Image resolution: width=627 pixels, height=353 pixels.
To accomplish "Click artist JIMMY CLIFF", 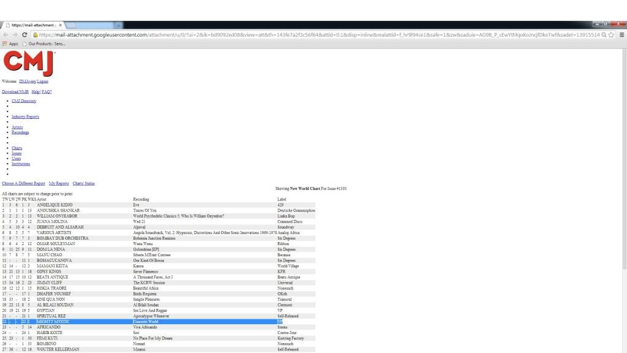I will (49, 283).
